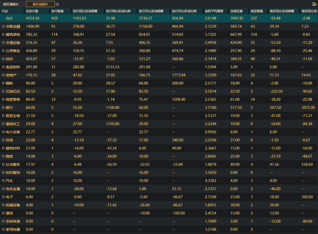Click the plus icon next to 交通运输
Viewport: 318px width, 234px height.
pos(3,43)
